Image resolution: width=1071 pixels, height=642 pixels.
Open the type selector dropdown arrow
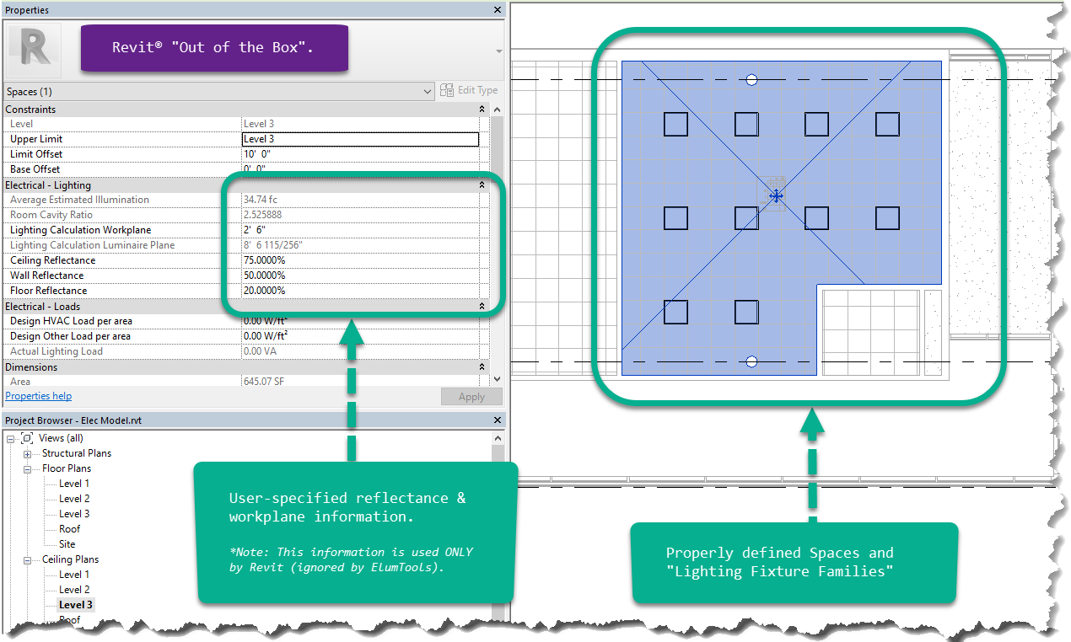click(498, 51)
